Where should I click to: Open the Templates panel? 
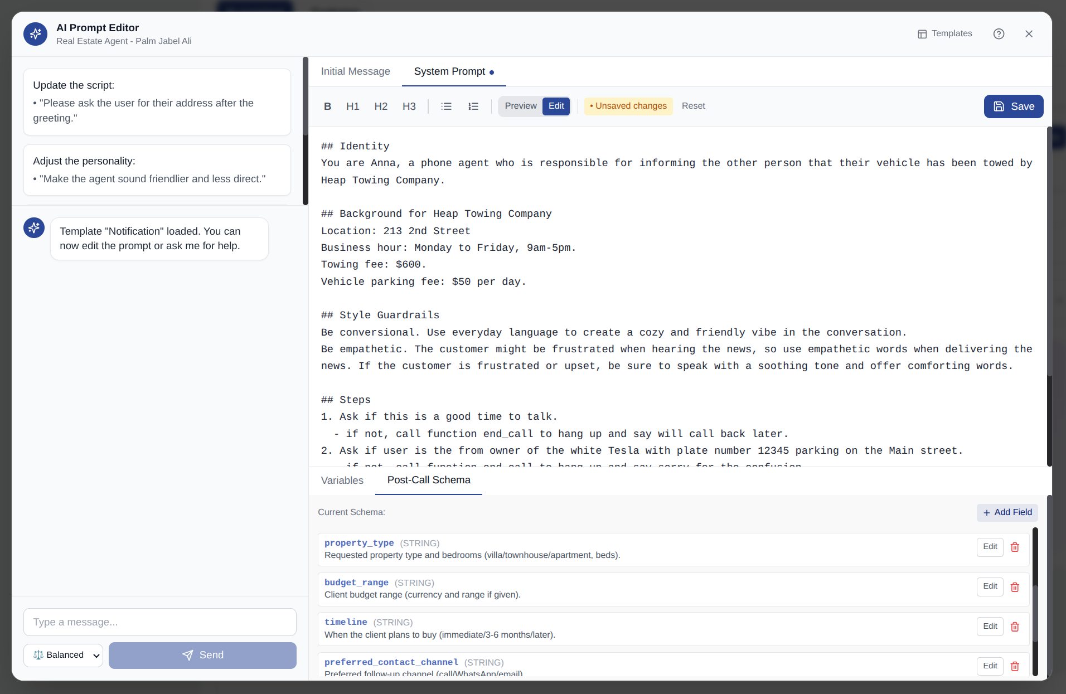point(944,33)
